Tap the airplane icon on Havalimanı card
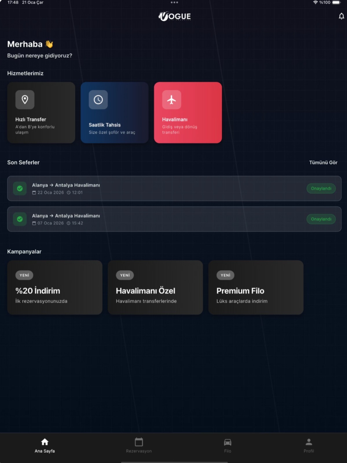Image resolution: width=347 pixels, height=463 pixels. click(x=172, y=100)
